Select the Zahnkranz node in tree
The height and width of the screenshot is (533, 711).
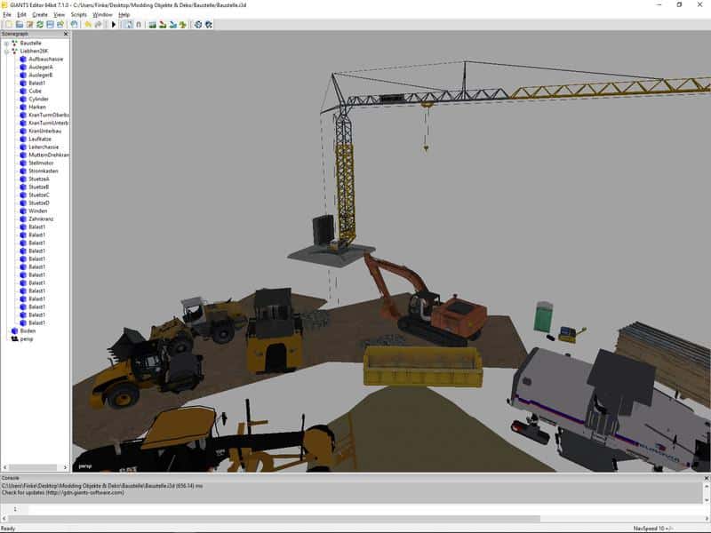[42, 219]
